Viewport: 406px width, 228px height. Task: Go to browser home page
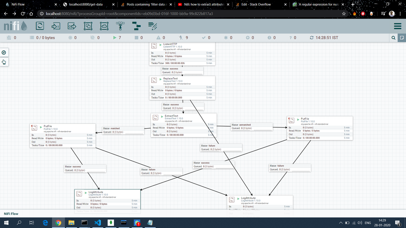point(31,14)
